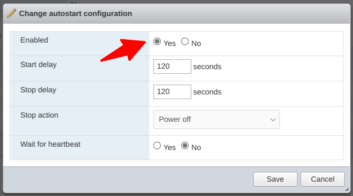Click the chevron arrow beside Power off
353x196 pixels.
[x=272, y=120]
